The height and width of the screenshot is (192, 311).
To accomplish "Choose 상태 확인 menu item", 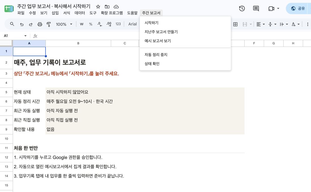I will coord(185,64).
